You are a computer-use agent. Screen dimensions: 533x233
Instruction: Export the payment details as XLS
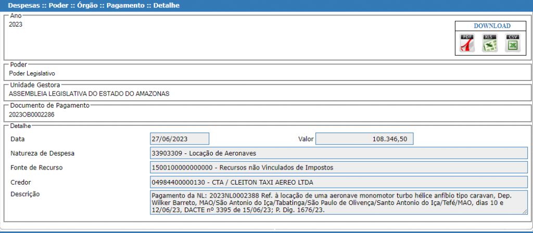coord(489,44)
